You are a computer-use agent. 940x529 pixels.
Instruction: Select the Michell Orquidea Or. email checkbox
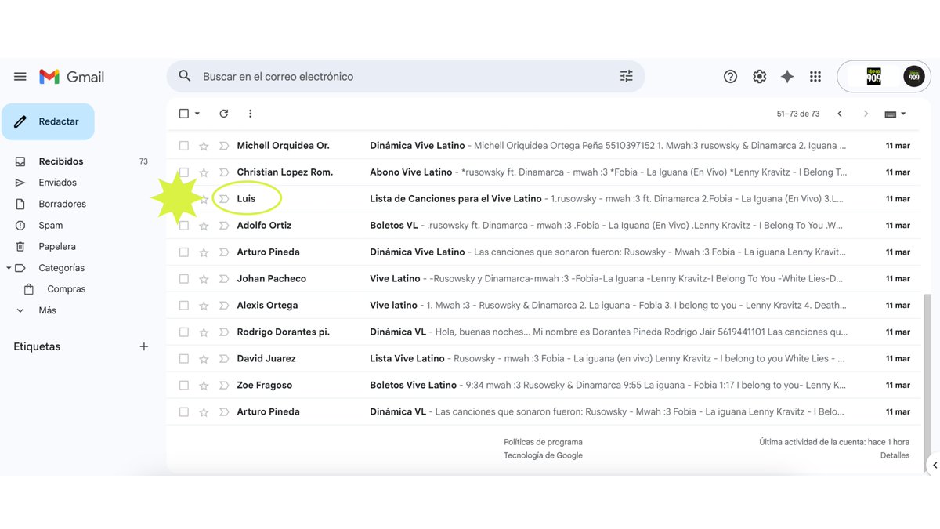(184, 146)
